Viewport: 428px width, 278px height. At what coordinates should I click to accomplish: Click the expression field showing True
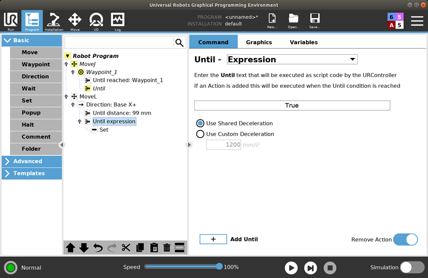pyautogui.click(x=292, y=106)
